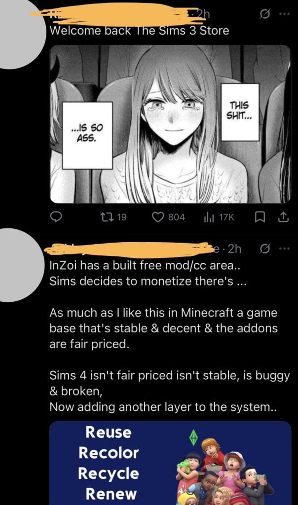The image size is (298, 505).
Task: Tap the second tweet's 2h timestamp
Action: pyautogui.click(x=234, y=249)
